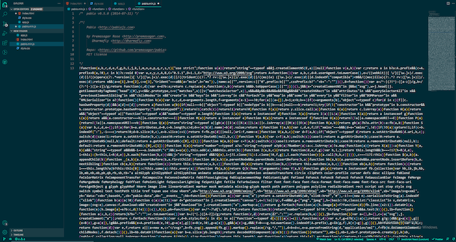Click pablo.min.js breadcrumb file segment

tap(77, 9)
